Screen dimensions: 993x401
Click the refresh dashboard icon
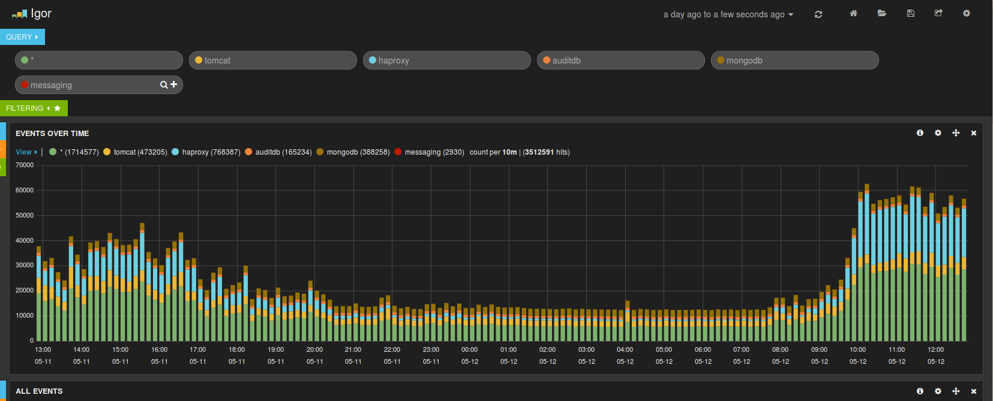pos(818,14)
